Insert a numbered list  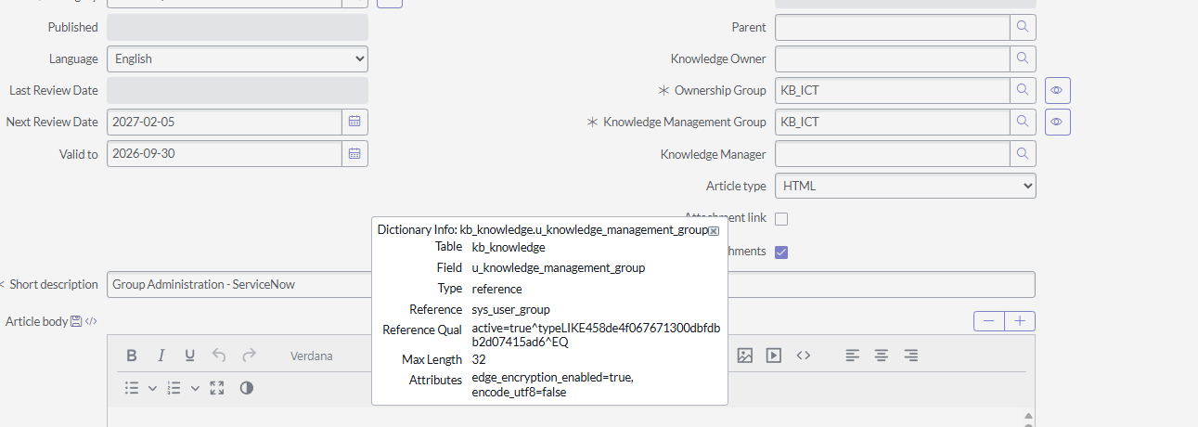(174, 388)
